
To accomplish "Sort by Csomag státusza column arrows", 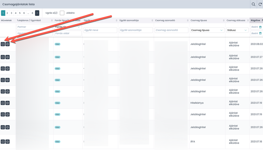I will tap(248, 20).
